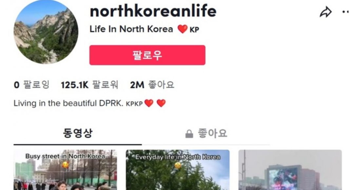Click the lock icon beside 좋아요 tab
This screenshot has width=350, height=190.
[x=189, y=134]
